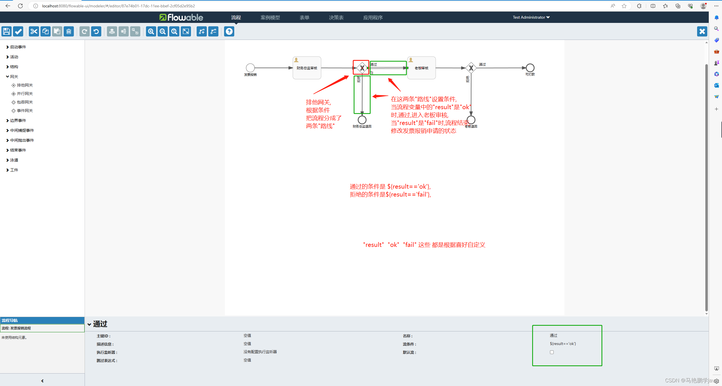Select 并行网关 in the palette
The width and height of the screenshot is (722, 386).
pyautogui.click(x=25, y=94)
